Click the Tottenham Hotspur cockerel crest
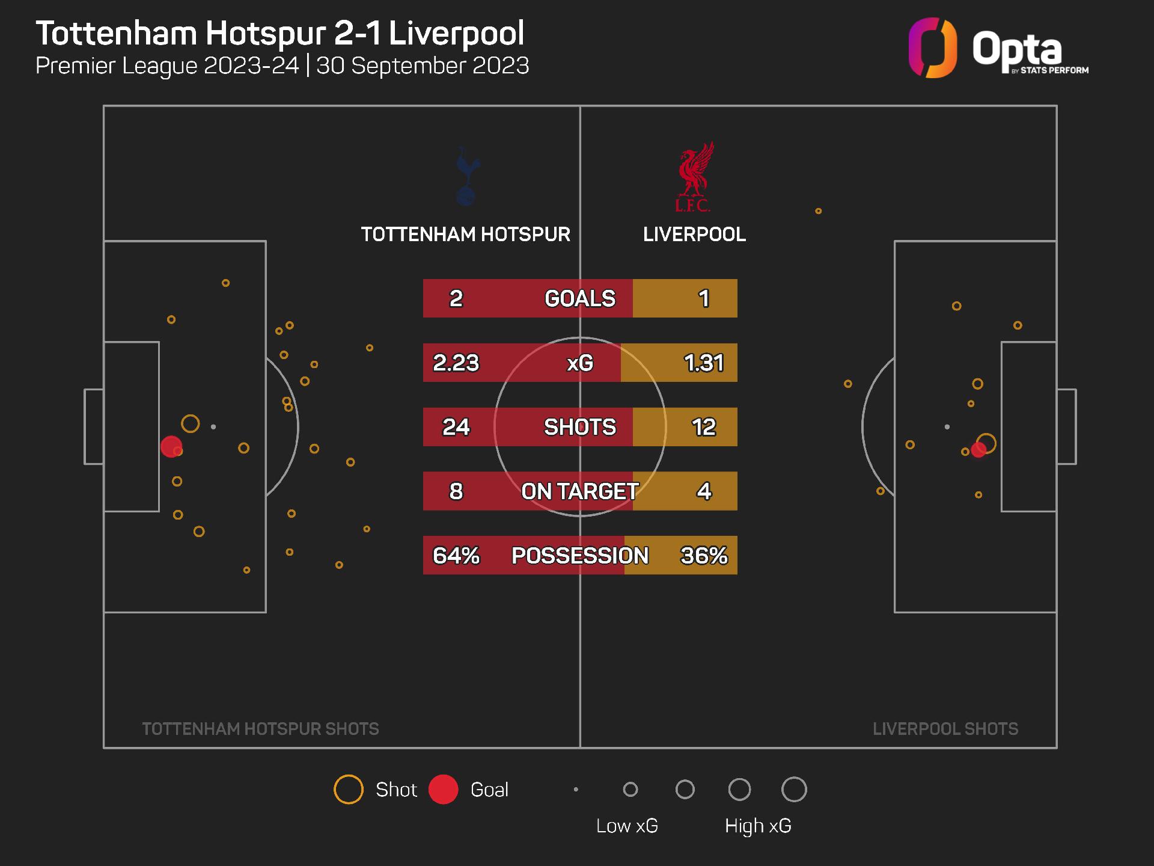Viewport: 1154px width, 866px height. 466,176
